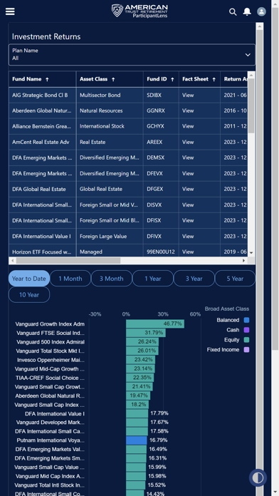View fact sheet for AmCent Real Estate
This screenshot has height=496, width=279.
coord(188,142)
